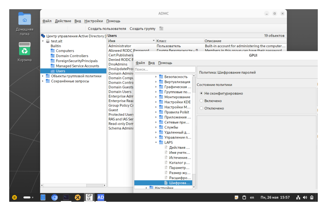Image resolution: width=327 pixels, height=211 pixels.
Task: Select the Administrator row in Users list
Action: (197, 46)
